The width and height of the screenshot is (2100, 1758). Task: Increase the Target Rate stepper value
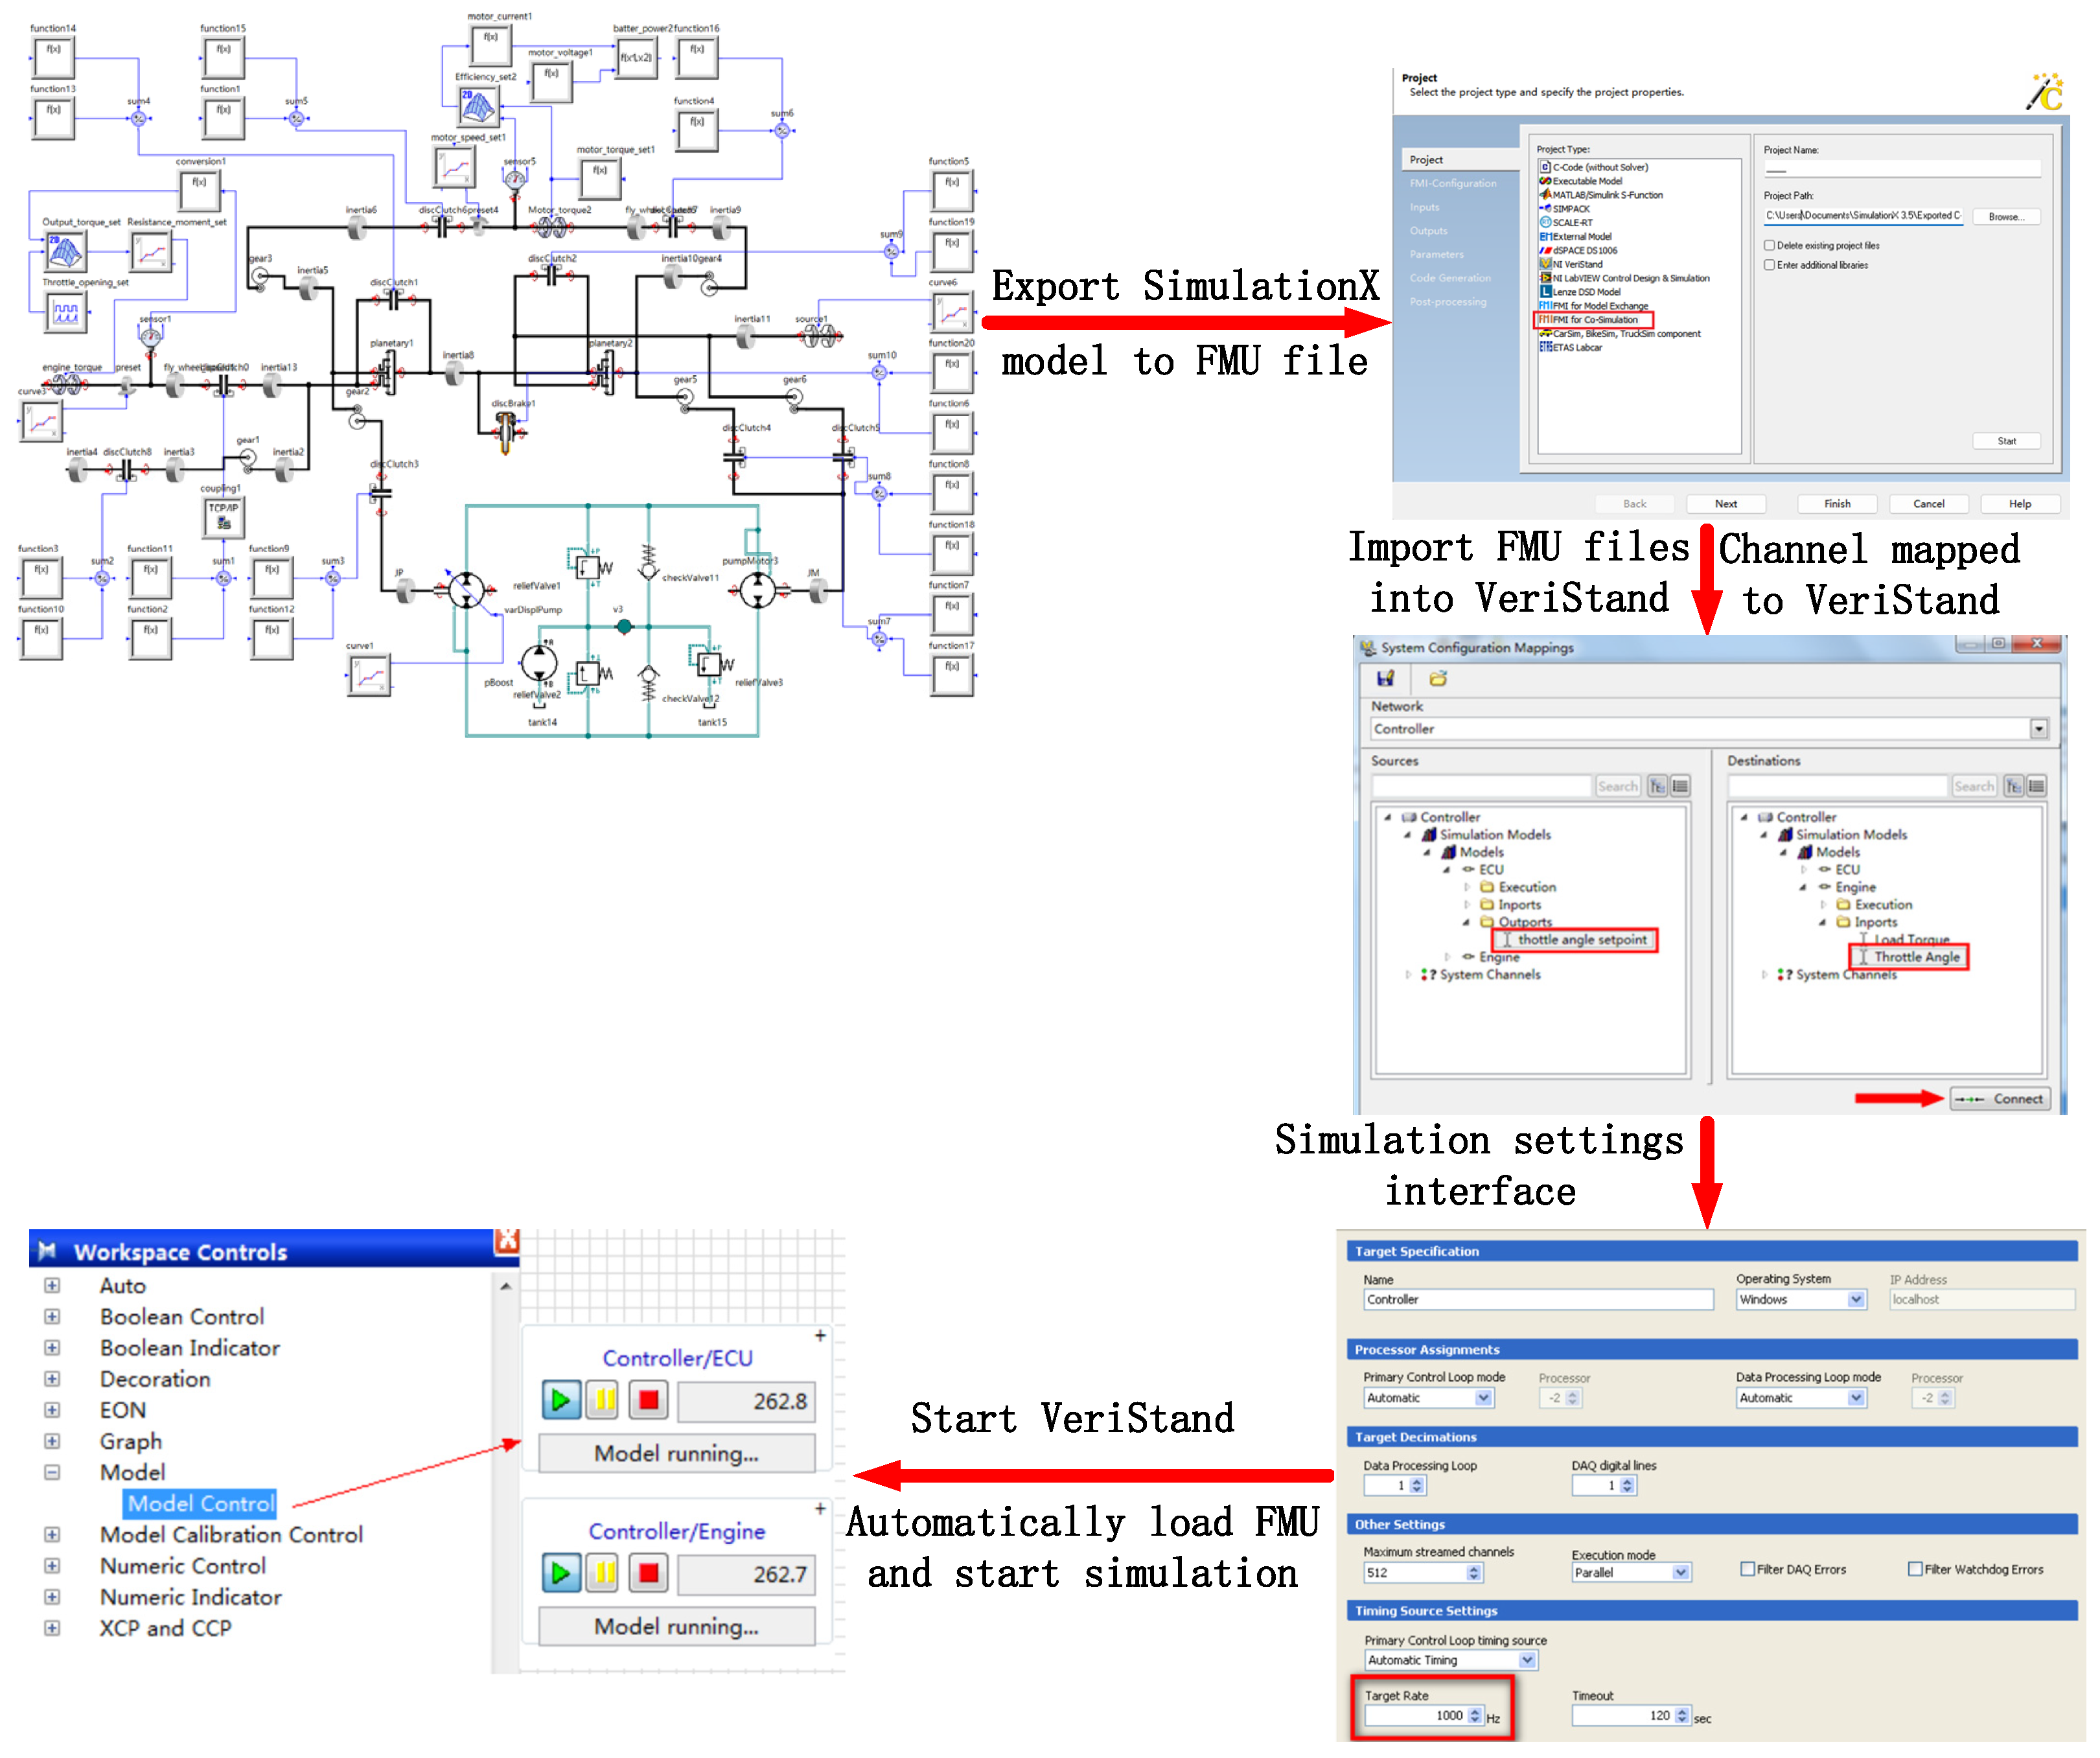(x=1474, y=1711)
